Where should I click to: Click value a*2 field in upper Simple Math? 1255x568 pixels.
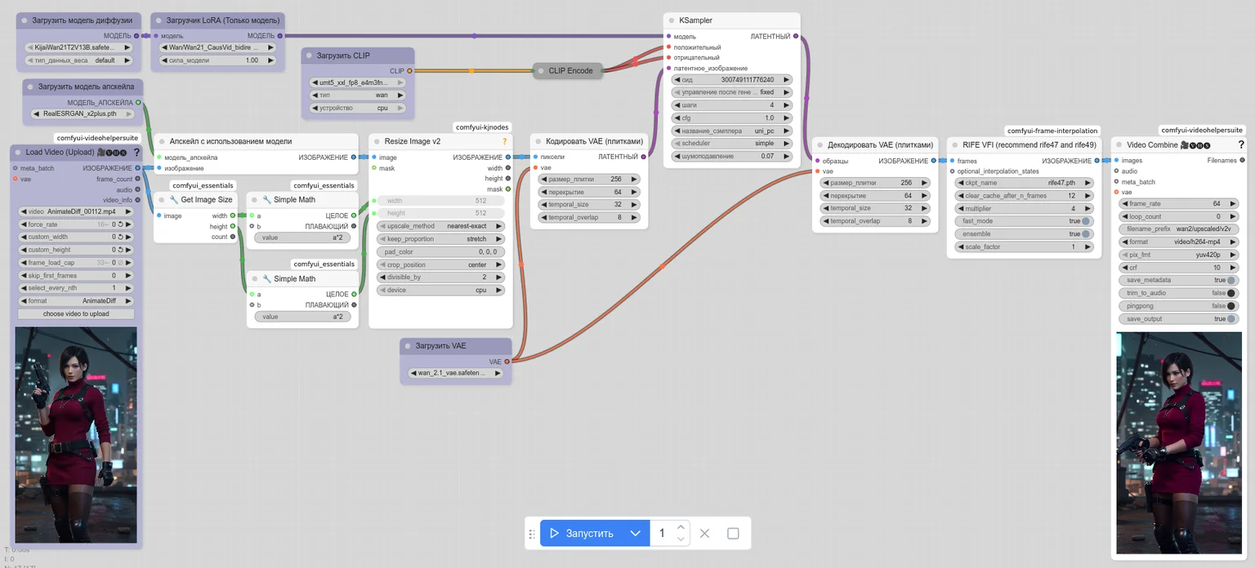coord(301,237)
